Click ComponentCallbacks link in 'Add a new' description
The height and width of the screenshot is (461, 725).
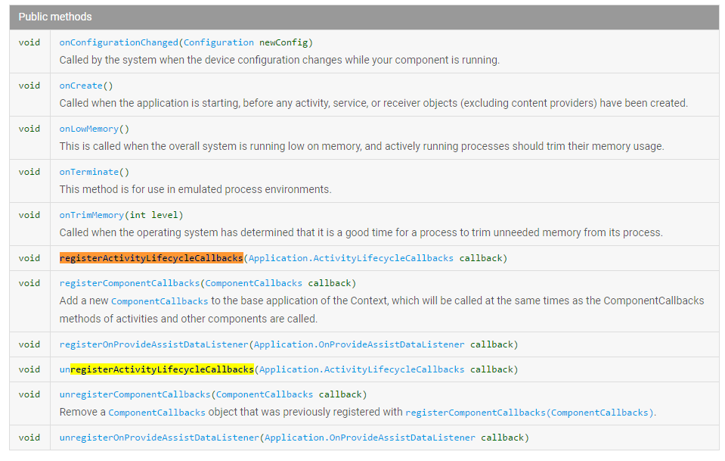click(160, 301)
